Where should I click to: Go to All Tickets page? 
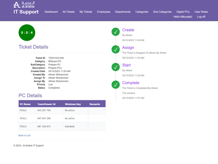(69, 12)
